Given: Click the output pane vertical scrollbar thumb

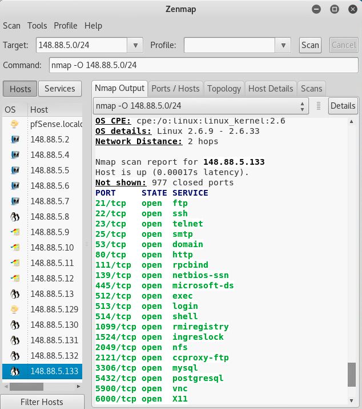Looking at the screenshot, I should (352, 375).
